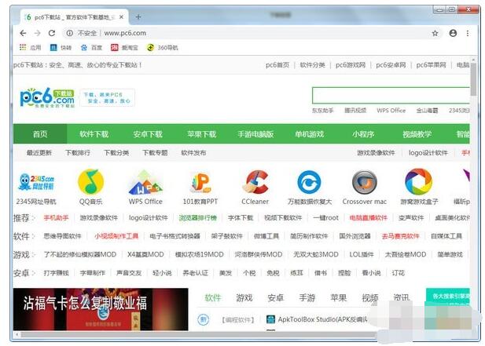Click the pc6.com site logo

[47, 97]
